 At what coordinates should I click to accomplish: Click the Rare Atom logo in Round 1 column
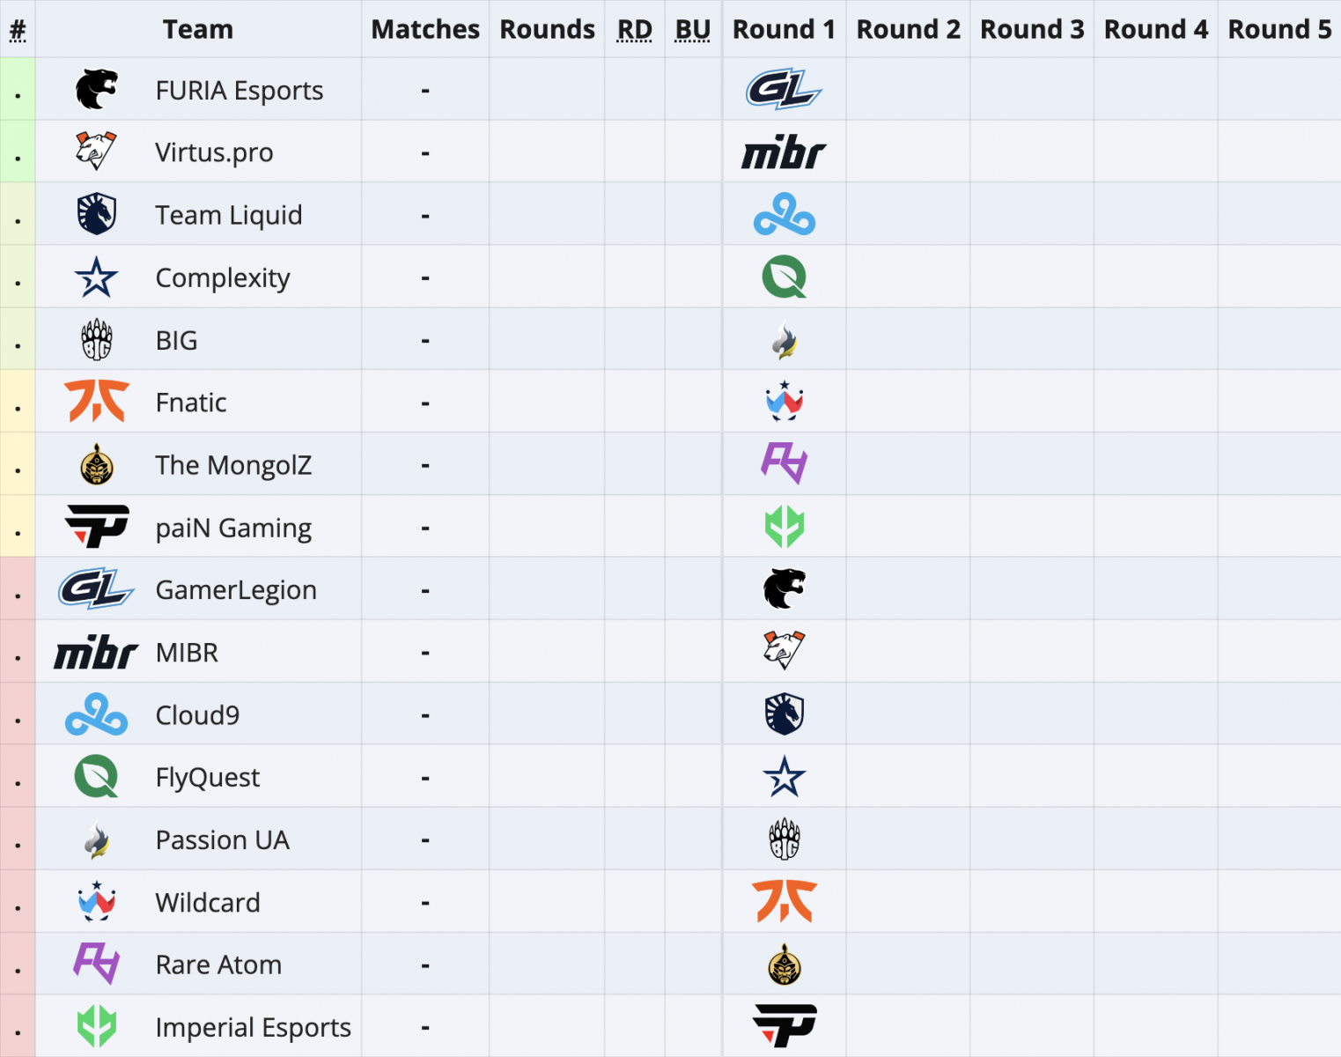click(784, 463)
